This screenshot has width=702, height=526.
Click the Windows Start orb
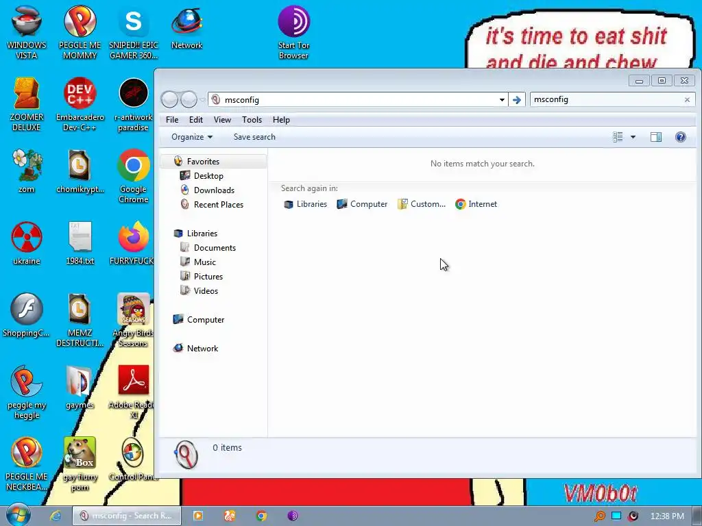point(19,516)
